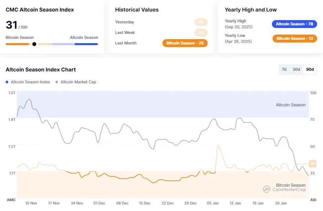Click the current value 31 chart label
This screenshot has height=211, width=323.
coord(313,164)
